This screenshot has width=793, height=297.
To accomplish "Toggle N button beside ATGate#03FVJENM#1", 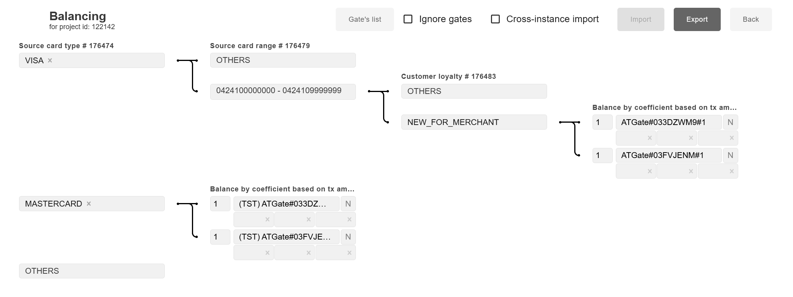I will coord(730,155).
